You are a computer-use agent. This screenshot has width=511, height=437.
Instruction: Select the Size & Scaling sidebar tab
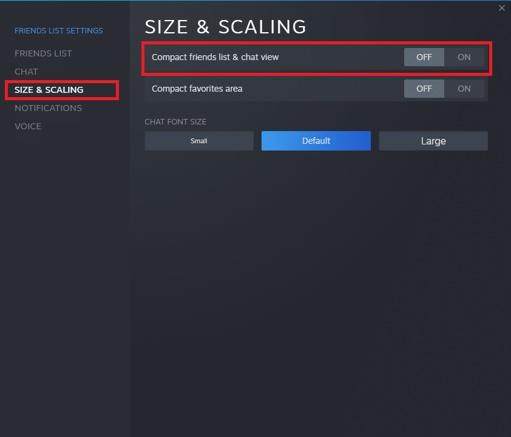click(49, 90)
